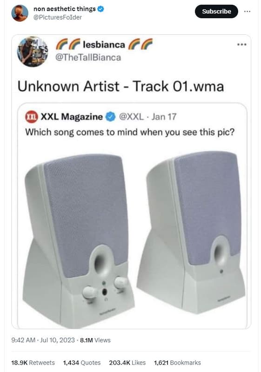Open lesbianca's profile picture
Viewport: 261px width, 372px height.
(x=33, y=52)
